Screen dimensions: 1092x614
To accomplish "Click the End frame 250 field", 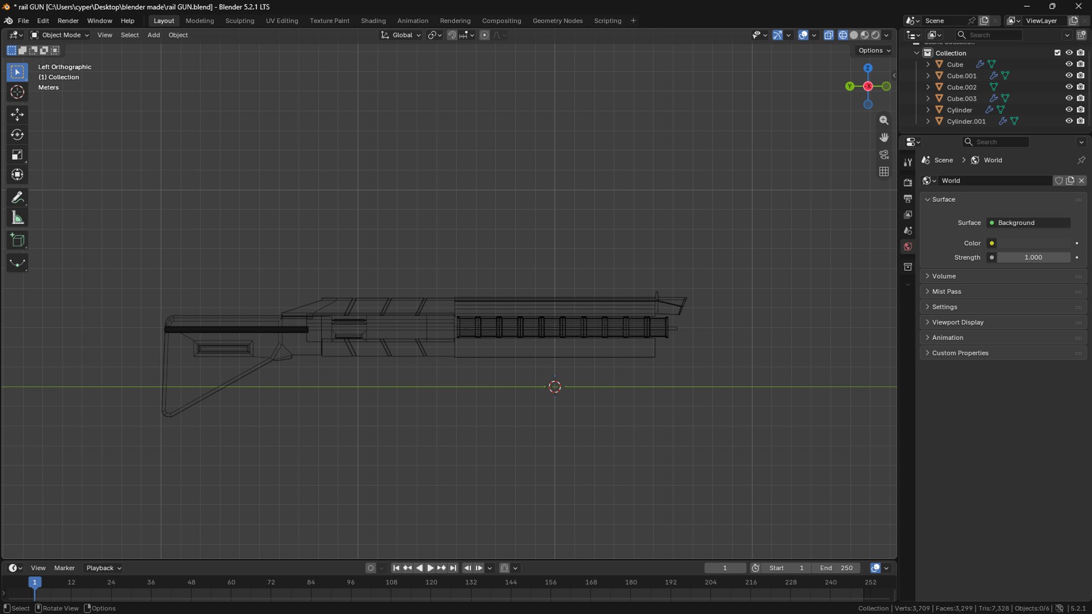I will (836, 568).
